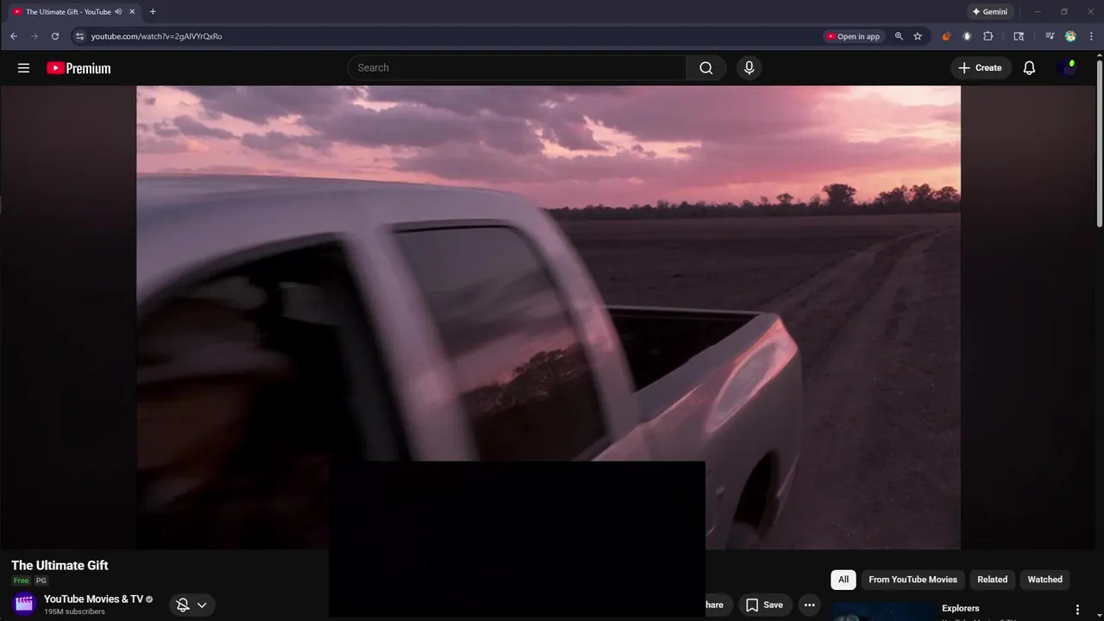Select the All filter chip
This screenshot has height=621, width=1104.
(x=844, y=580)
